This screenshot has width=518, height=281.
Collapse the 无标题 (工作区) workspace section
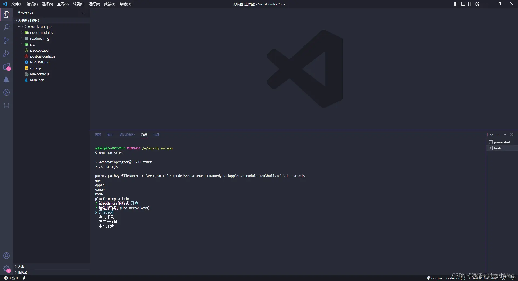(51, 21)
